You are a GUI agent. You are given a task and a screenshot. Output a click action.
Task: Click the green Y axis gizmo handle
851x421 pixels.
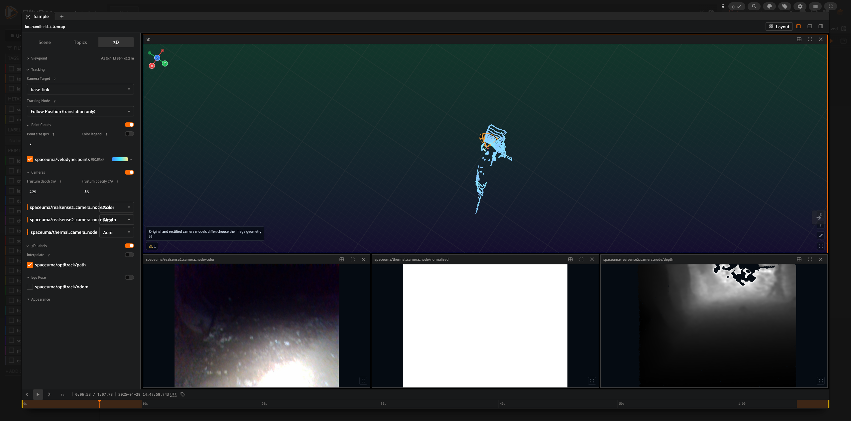pyautogui.click(x=165, y=64)
